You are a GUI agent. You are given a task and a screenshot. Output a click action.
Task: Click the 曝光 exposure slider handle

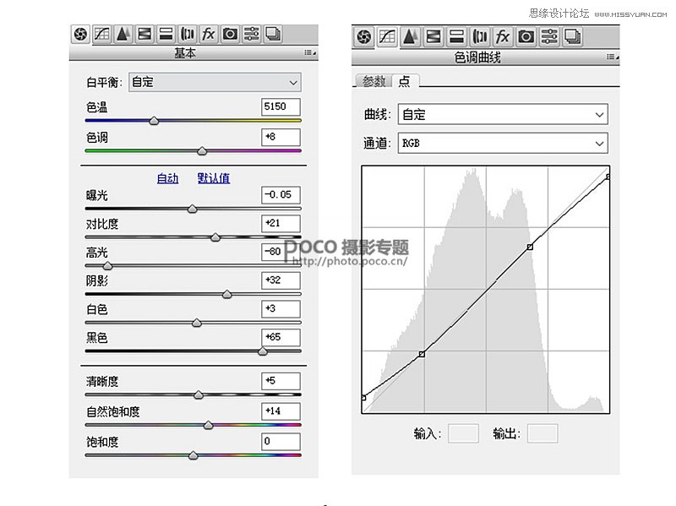pos(193,209)
